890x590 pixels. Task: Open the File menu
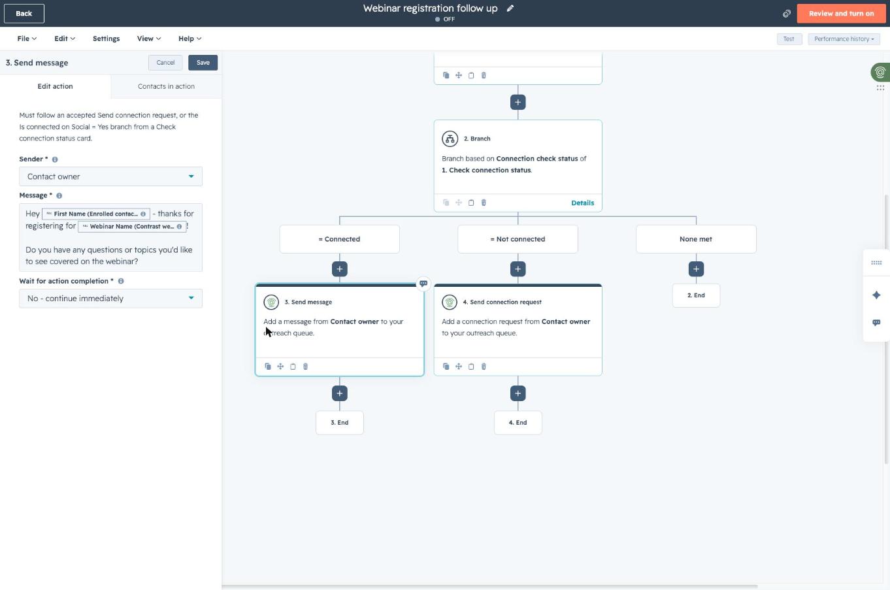point(27,39)
